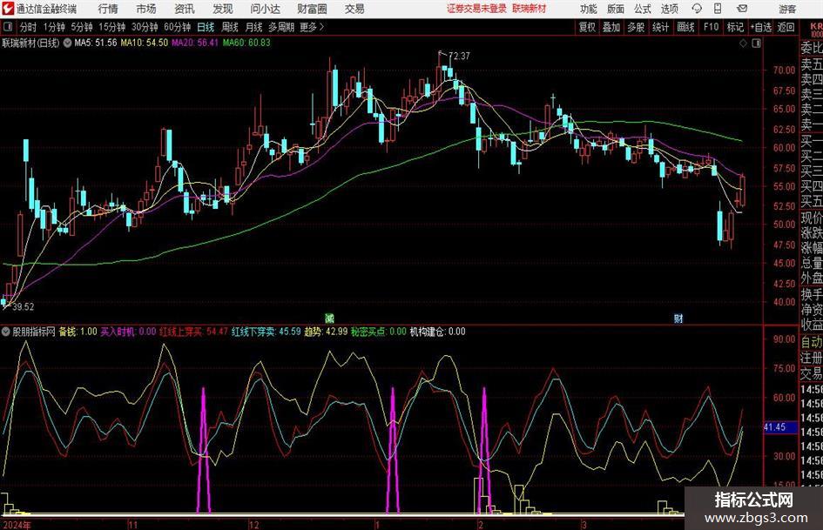
Task: Switch to the 1分钟 period tab
Action: click(x=54, y=27)
